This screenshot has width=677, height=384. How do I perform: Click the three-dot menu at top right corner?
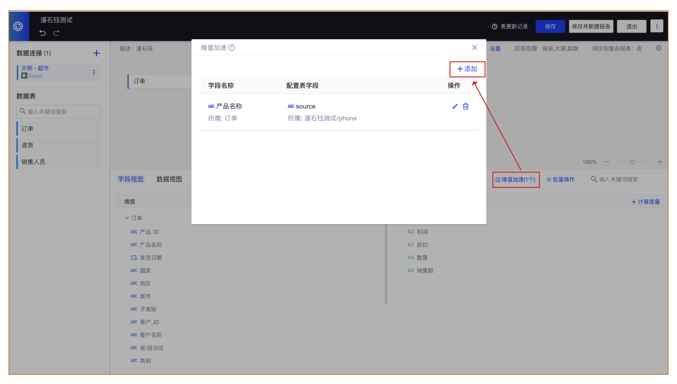pos(657,26)
